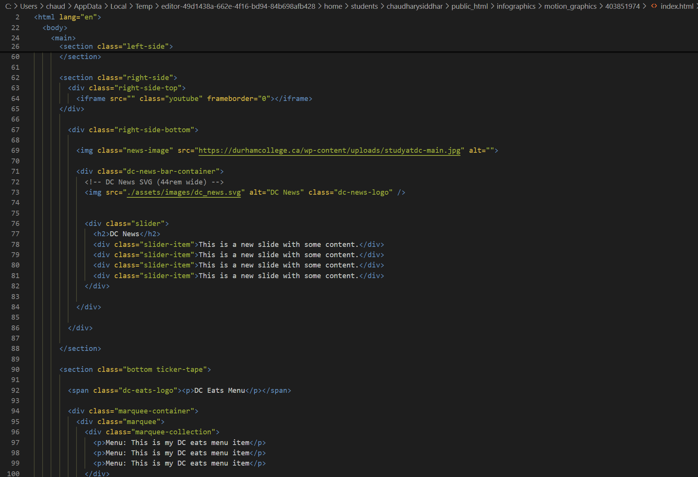Image resolution: width=698 pixels, height=477 pixels.
Task: Open the Temp breadcrumb folder
Action: click(x=144, y=6)
